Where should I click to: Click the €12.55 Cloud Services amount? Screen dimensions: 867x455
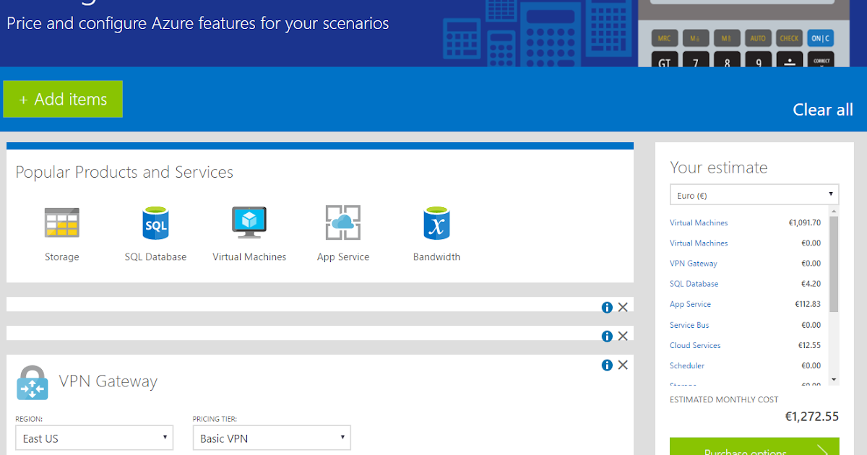pyautogui.click(x=809, y=345)
